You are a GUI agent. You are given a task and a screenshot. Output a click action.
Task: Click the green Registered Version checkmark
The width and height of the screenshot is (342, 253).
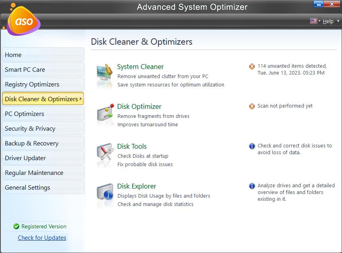16,226
